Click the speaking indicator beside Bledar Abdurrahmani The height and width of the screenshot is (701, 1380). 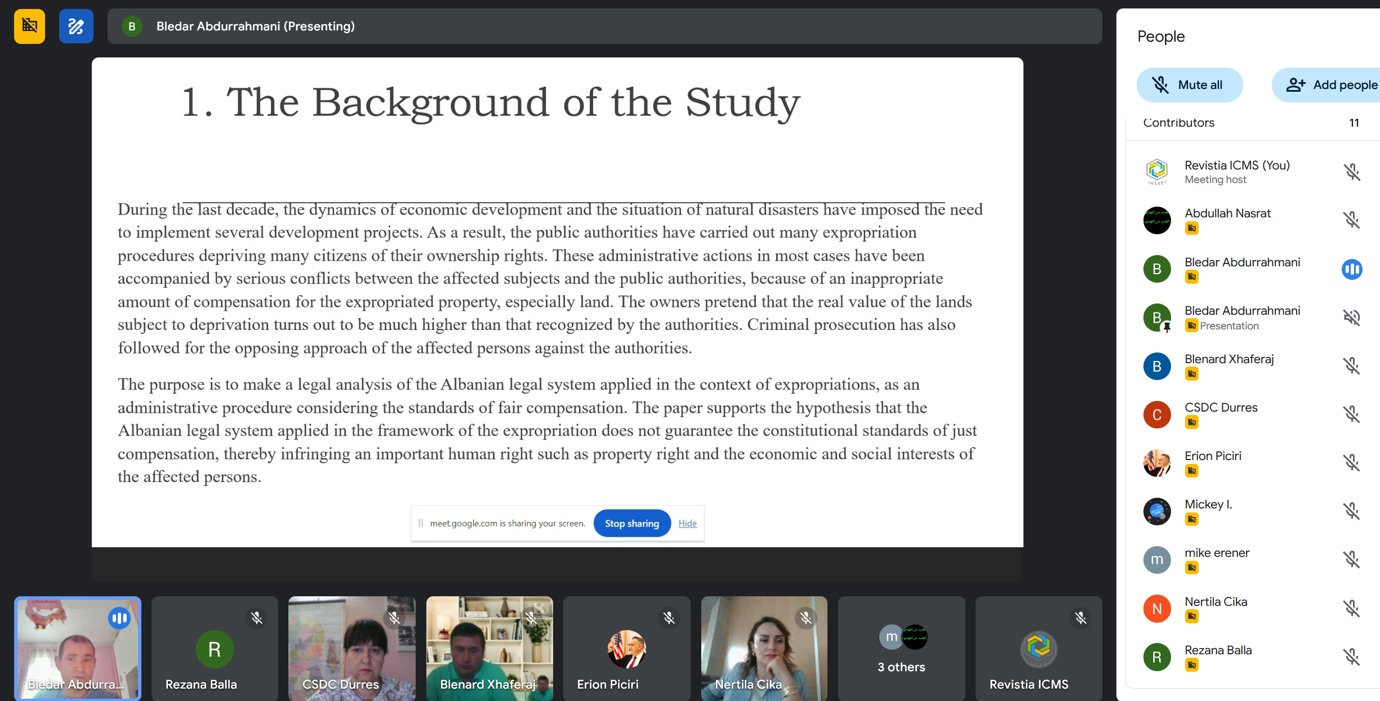click(1351, 269)
